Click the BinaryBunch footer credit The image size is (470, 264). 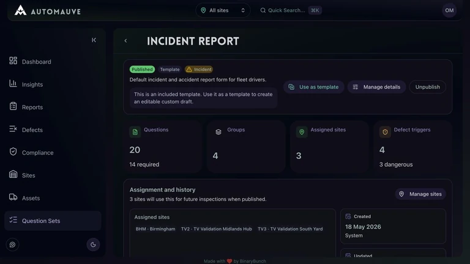(x=253, y=261)
